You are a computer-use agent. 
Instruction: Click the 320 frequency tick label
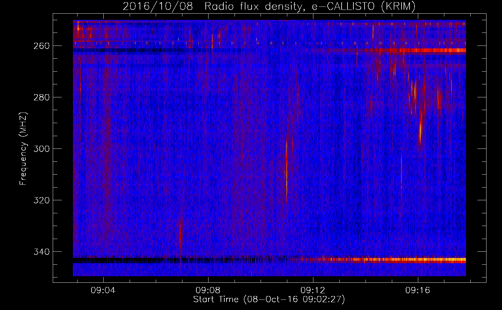[41, 200]
